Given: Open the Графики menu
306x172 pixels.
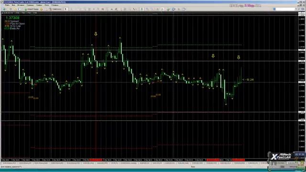Looking at the screenshot, I should [30, 5].
